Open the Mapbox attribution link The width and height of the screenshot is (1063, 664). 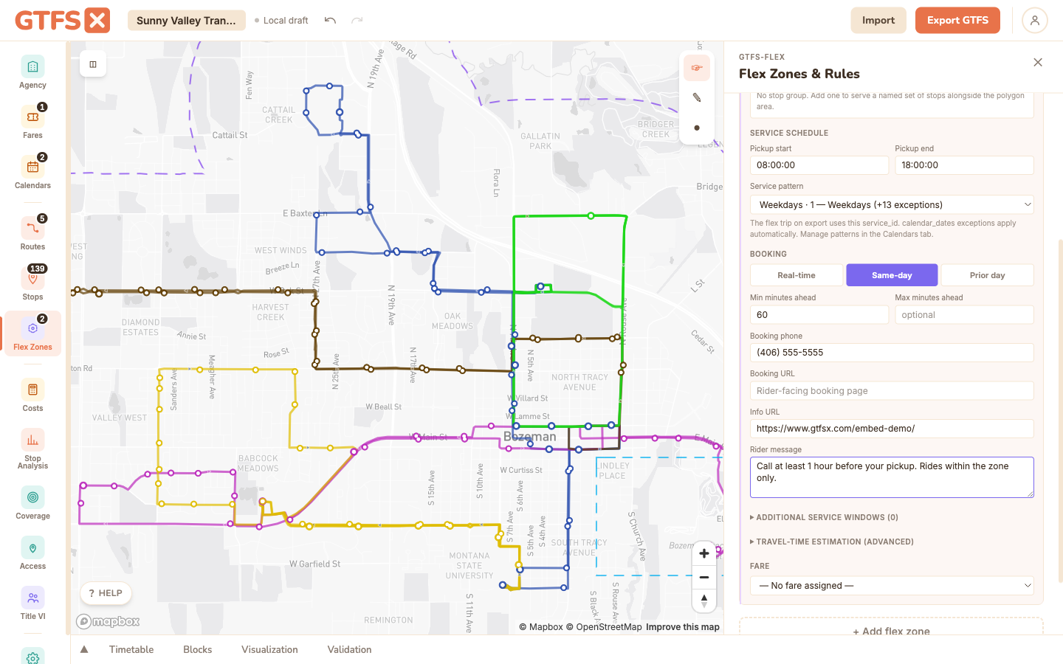tap(541, 627)
